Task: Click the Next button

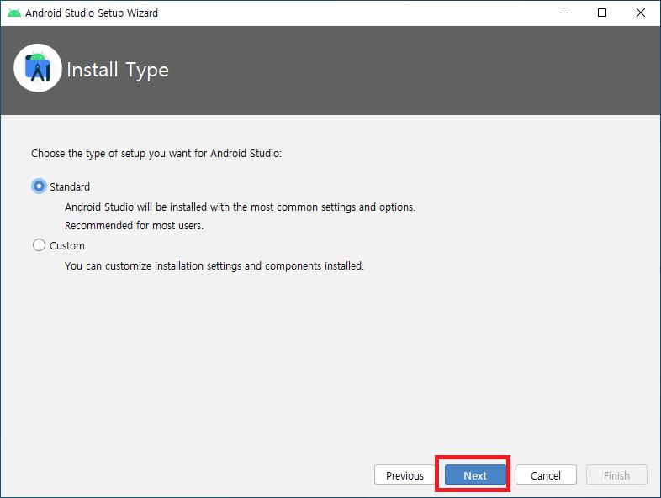Action: (x=475, y=475)
